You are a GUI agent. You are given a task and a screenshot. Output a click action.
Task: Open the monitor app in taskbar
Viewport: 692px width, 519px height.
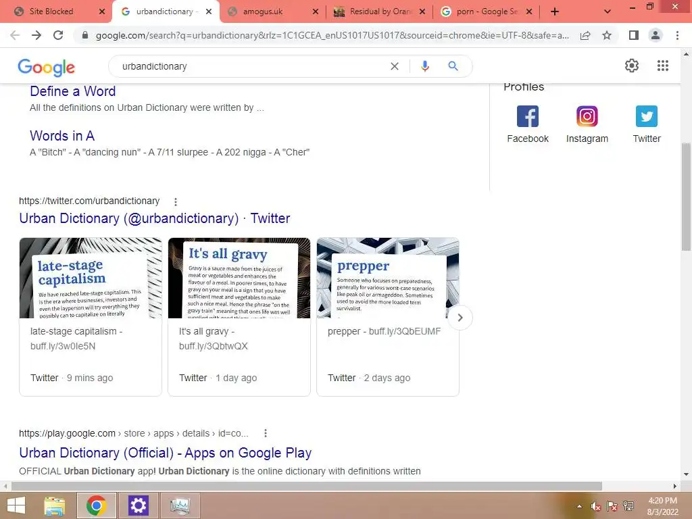[180, 505]
